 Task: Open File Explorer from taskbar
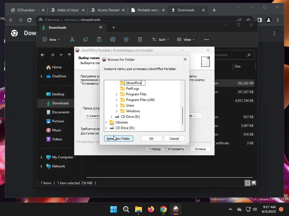(138, 209)
